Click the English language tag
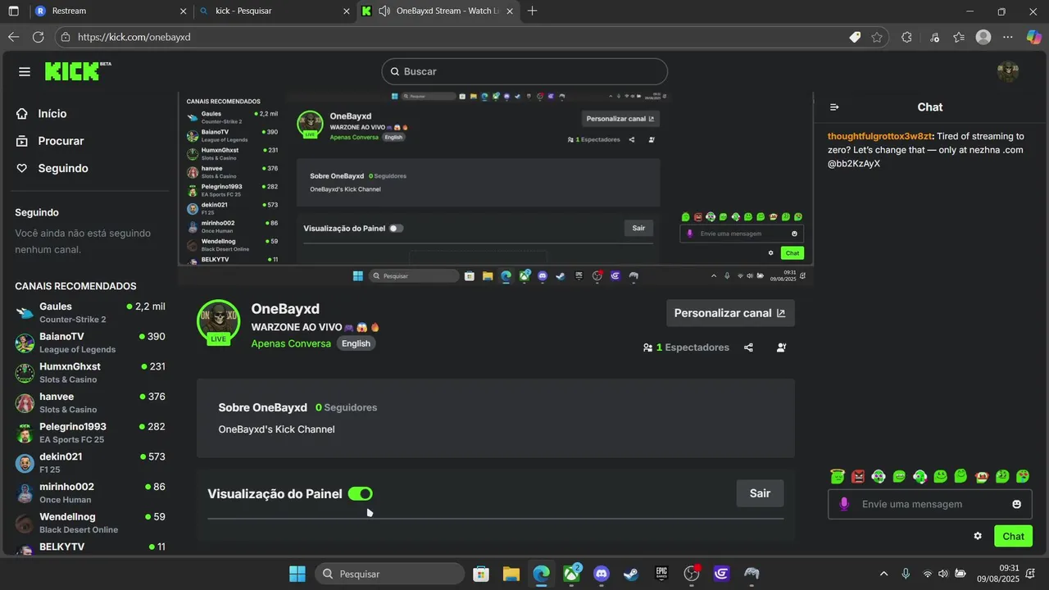1049x590 pixels. [356, 343]
